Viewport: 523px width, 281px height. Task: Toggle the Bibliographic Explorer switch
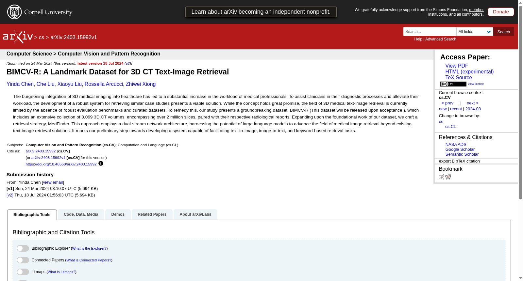(23, 248)
